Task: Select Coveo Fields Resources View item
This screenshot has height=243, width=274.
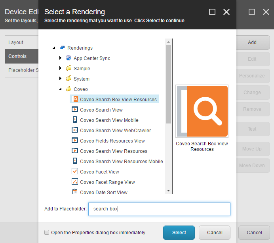Action: coord(112,141)
